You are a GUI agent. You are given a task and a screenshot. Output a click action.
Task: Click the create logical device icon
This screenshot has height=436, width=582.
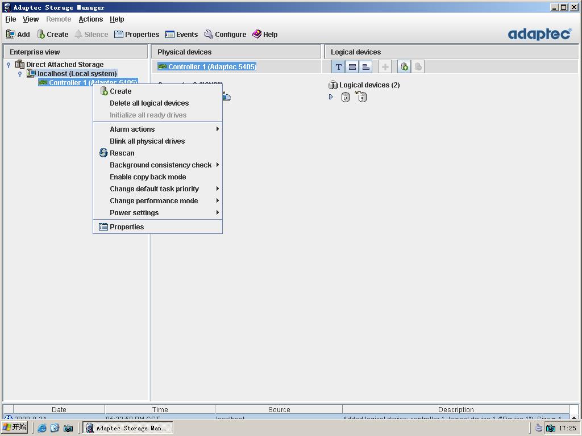pyautogui.click(x=404, y=67)
